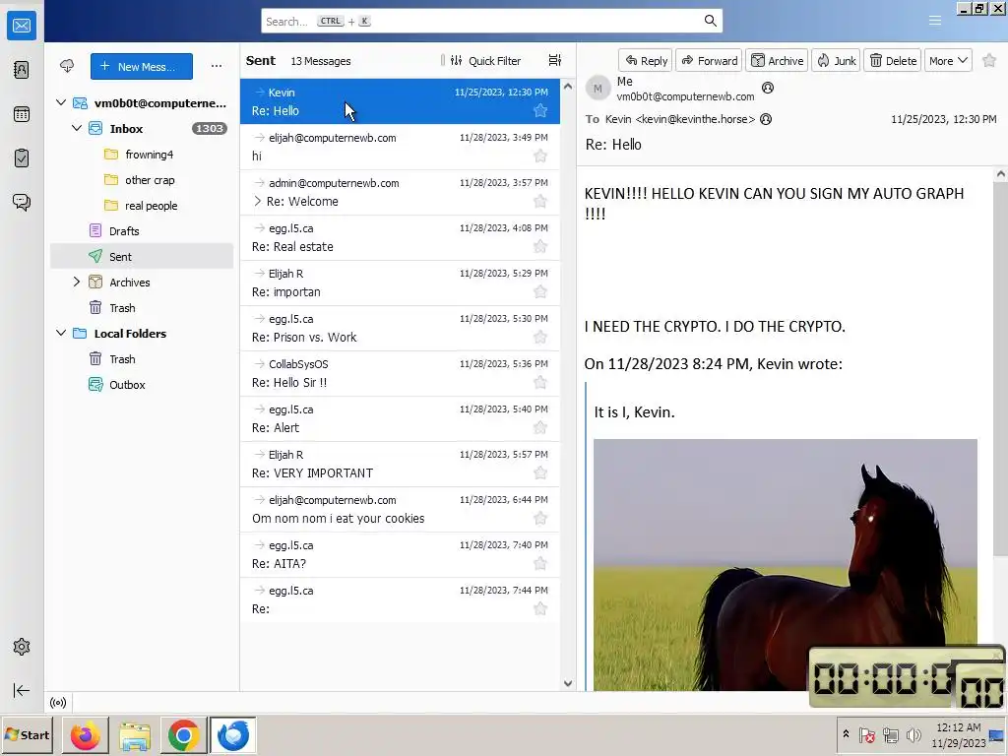Click message body scrollbar up arrow
The height and width of the screenshot is (756, 1008).
pyautogui.click(x=1000, y=173)
